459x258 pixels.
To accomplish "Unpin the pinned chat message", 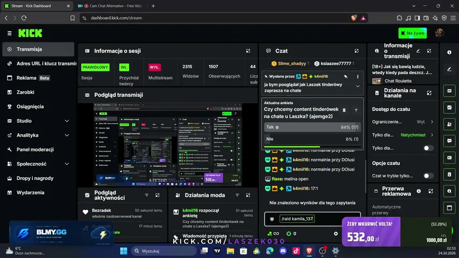I will pos(345,77).
